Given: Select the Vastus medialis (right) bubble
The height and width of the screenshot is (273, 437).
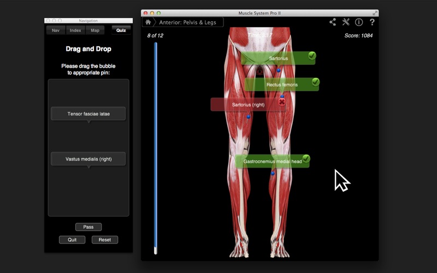Looking at the screenshot, I should [x=88, y=159].
